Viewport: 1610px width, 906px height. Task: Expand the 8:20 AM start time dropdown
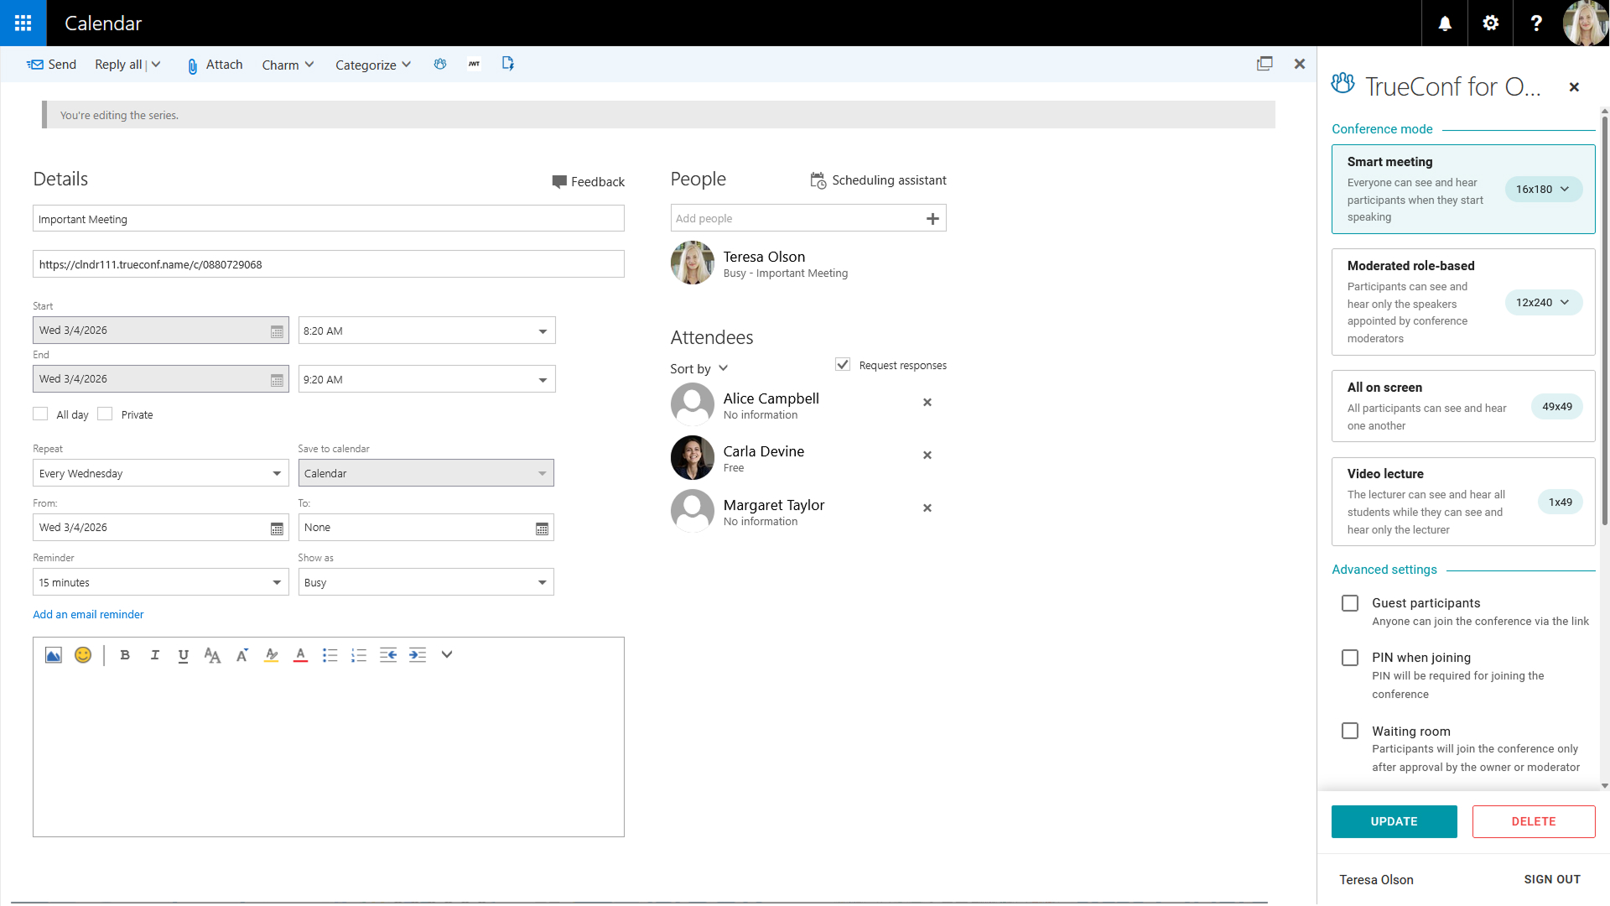(543, 331)
